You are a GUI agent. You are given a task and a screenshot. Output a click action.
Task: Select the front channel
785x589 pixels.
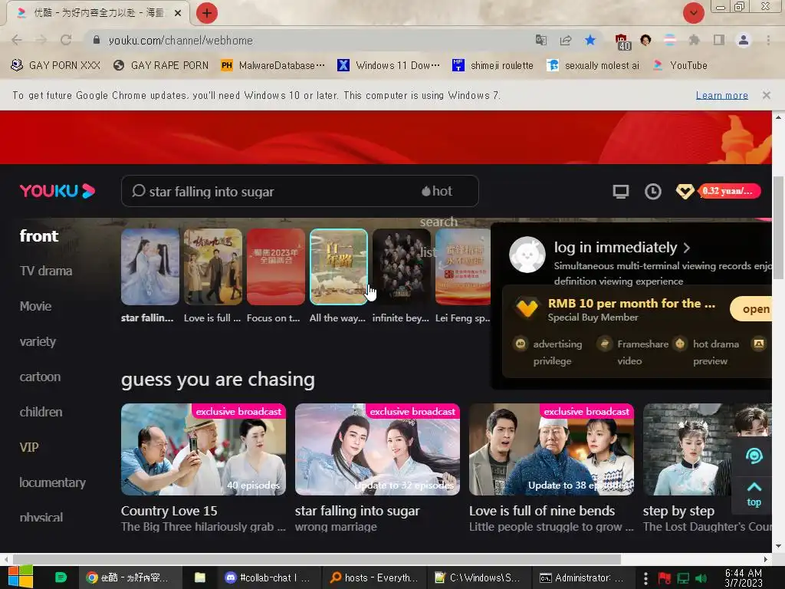tap(39, 236)
